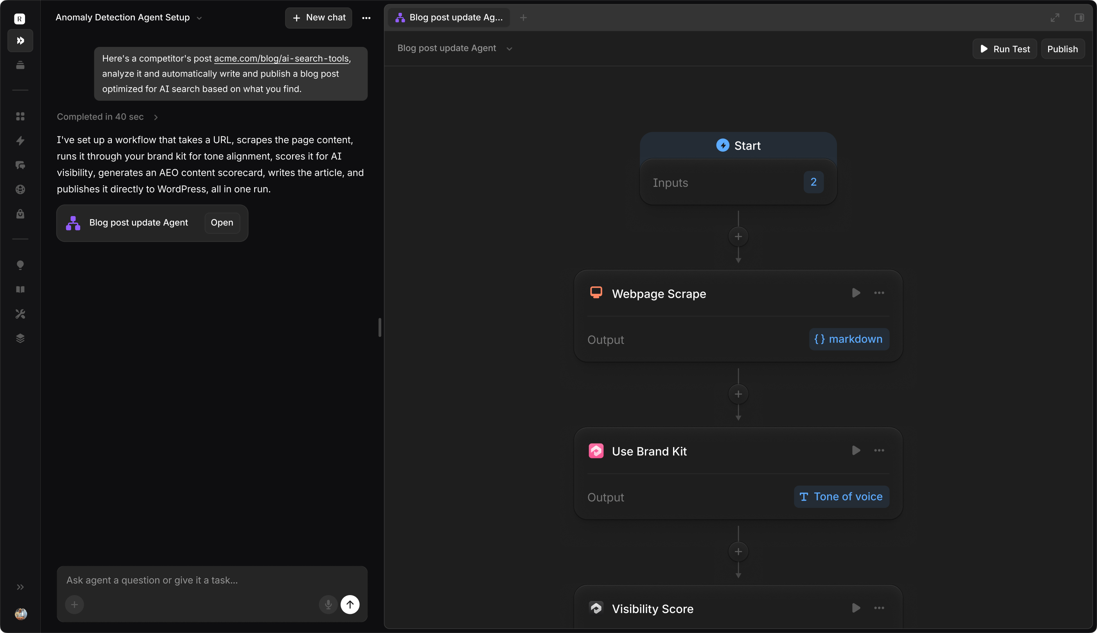Viewport: 1097px width, 633px height.
Task: Focus the Ask agent message input field
Action: pos(212,580)
